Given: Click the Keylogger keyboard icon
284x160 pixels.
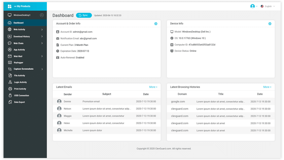Looking at the screenshot, I should pos(10,62).
